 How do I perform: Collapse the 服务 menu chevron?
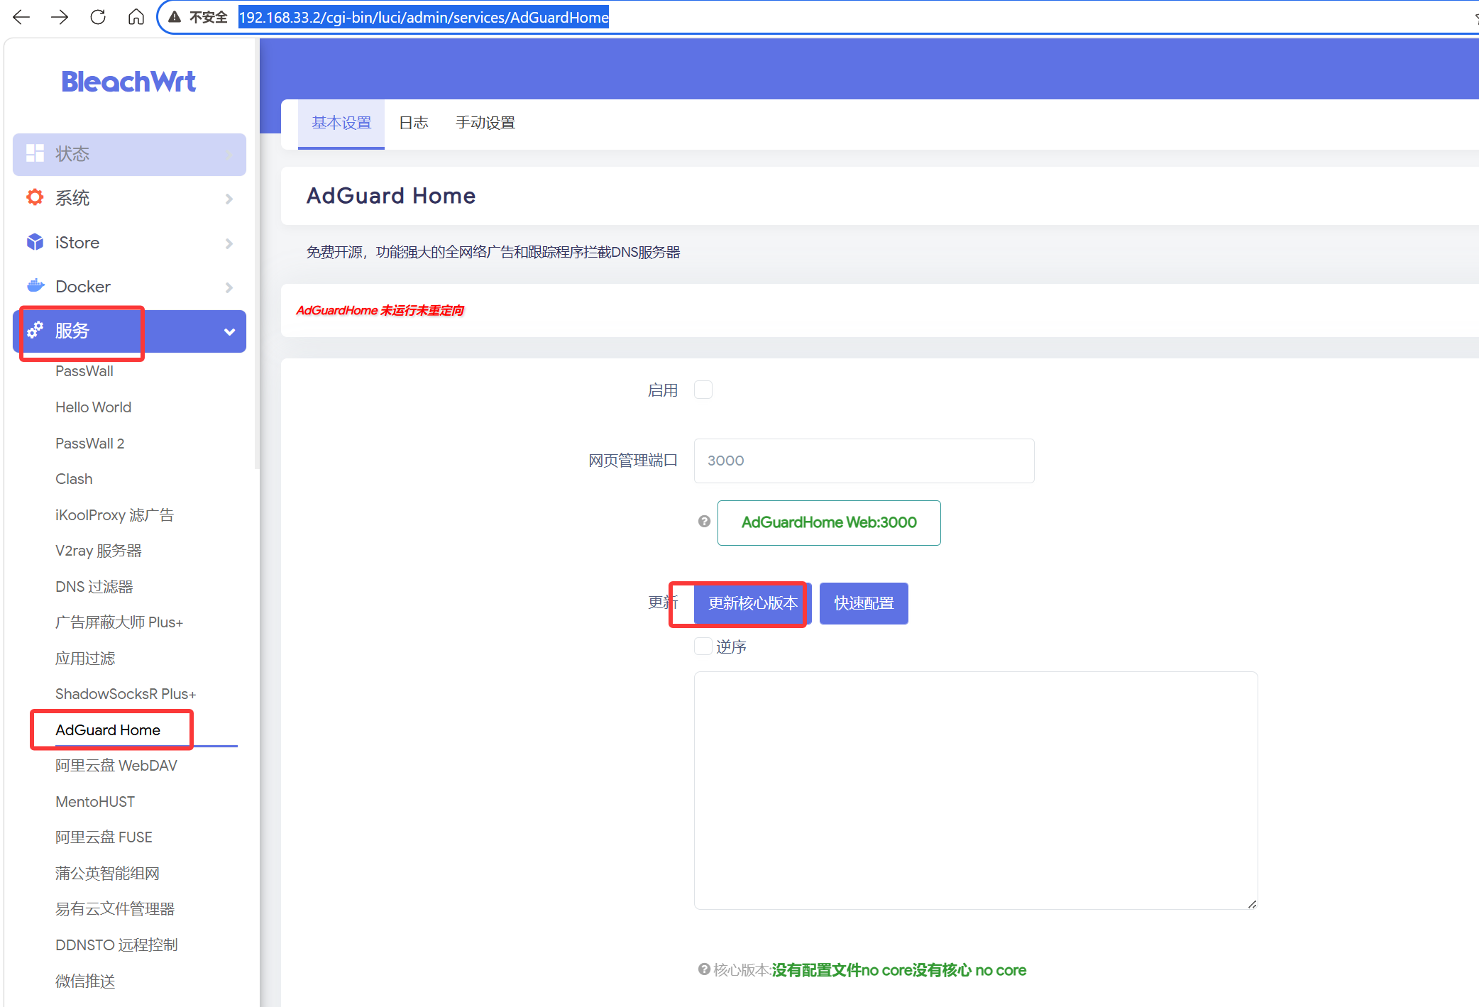(229, 331)
